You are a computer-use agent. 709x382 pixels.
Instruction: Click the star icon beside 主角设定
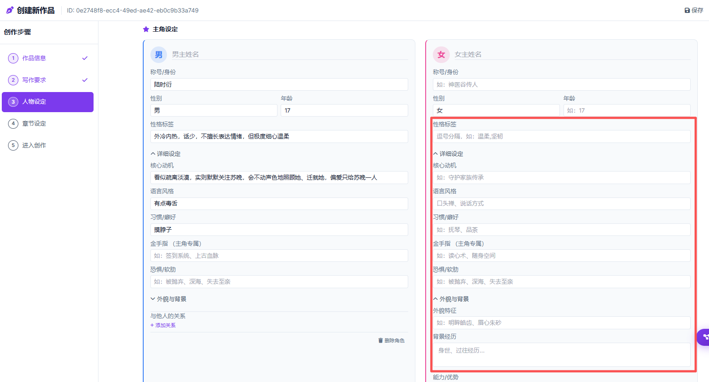146,29
